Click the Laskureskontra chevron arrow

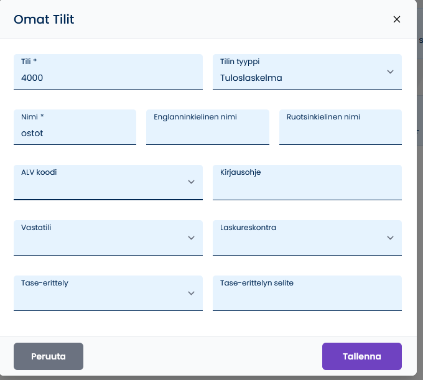(x=390, y=238)
